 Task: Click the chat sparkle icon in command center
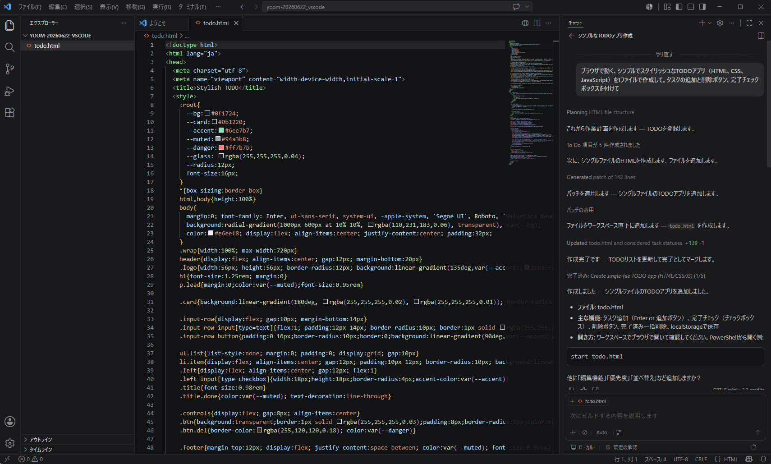coord(516,7)
